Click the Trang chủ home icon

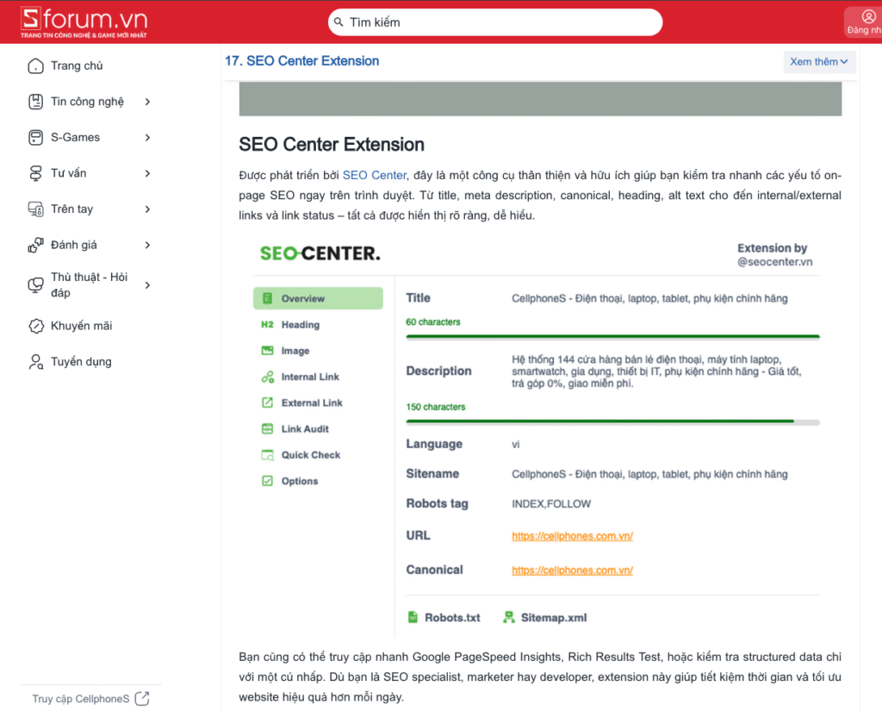point(35,66)
